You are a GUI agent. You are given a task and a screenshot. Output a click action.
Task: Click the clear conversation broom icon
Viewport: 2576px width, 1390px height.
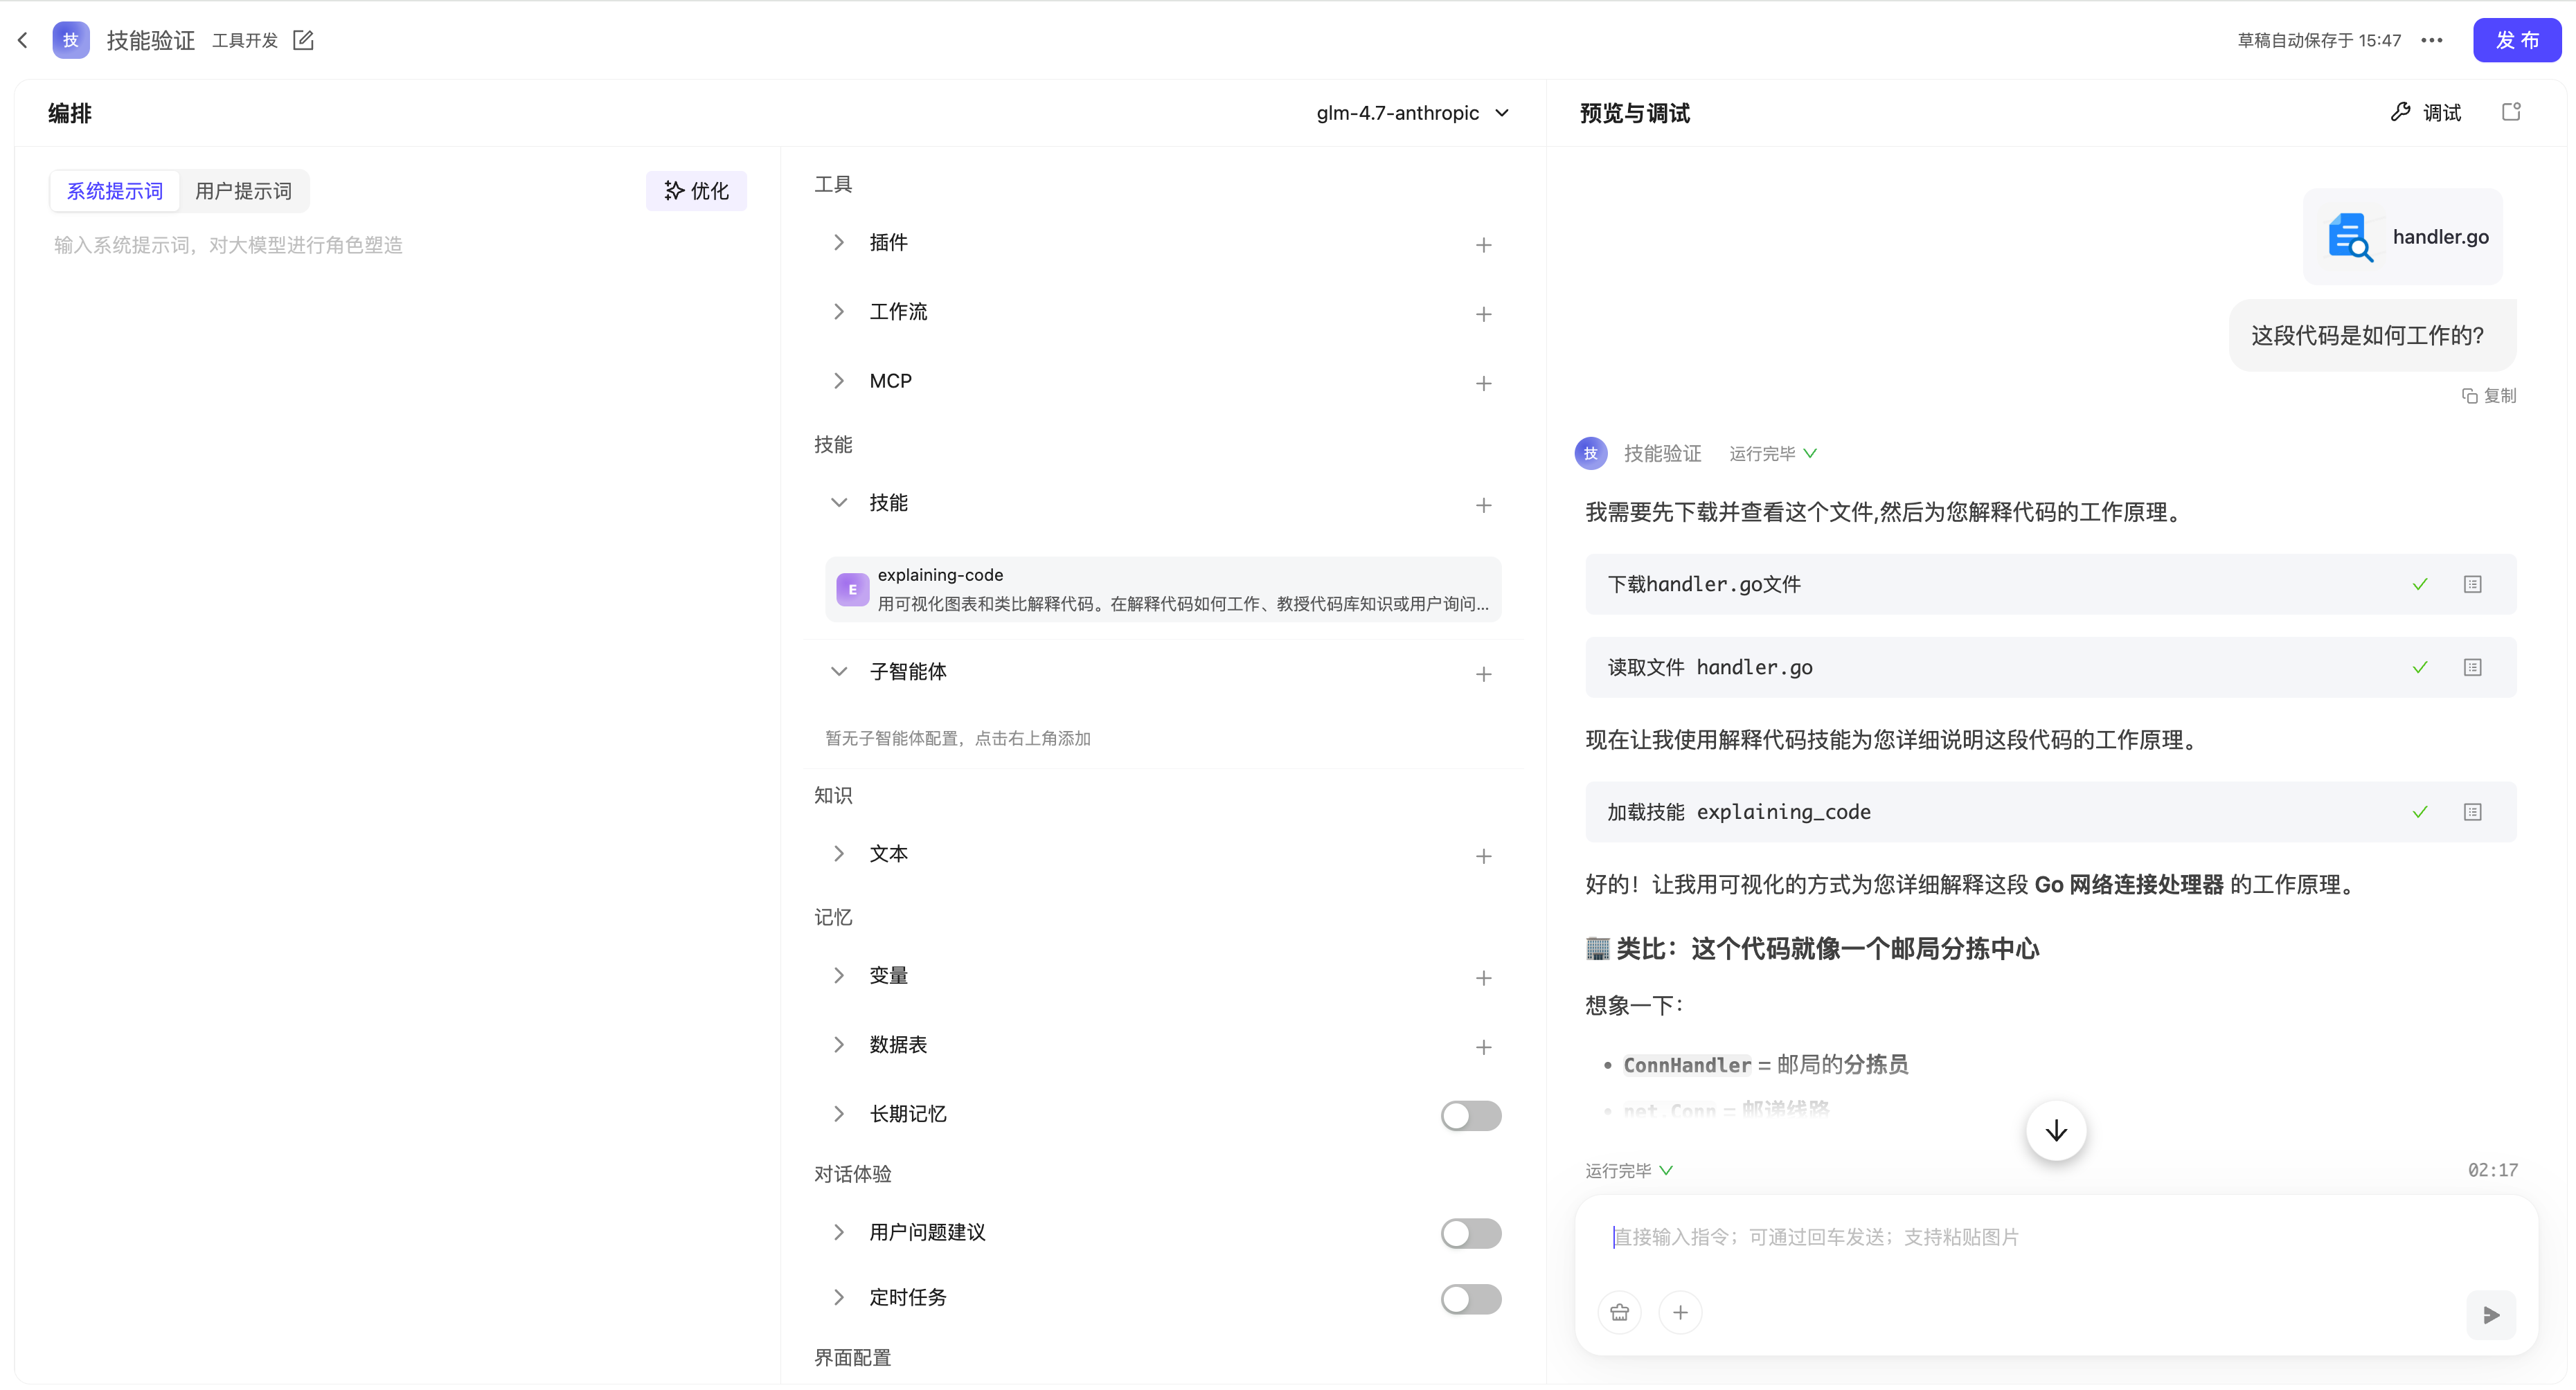click(1619, 1312)
